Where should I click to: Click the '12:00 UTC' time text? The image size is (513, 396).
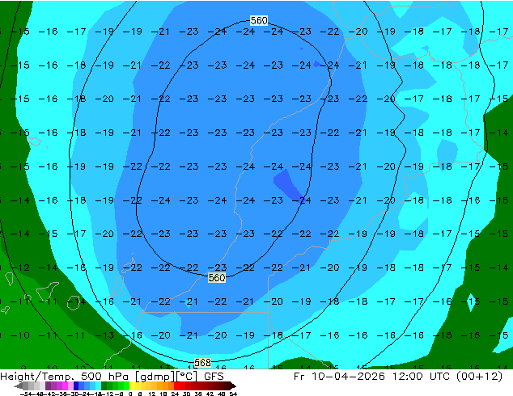[x=422, y=377]
